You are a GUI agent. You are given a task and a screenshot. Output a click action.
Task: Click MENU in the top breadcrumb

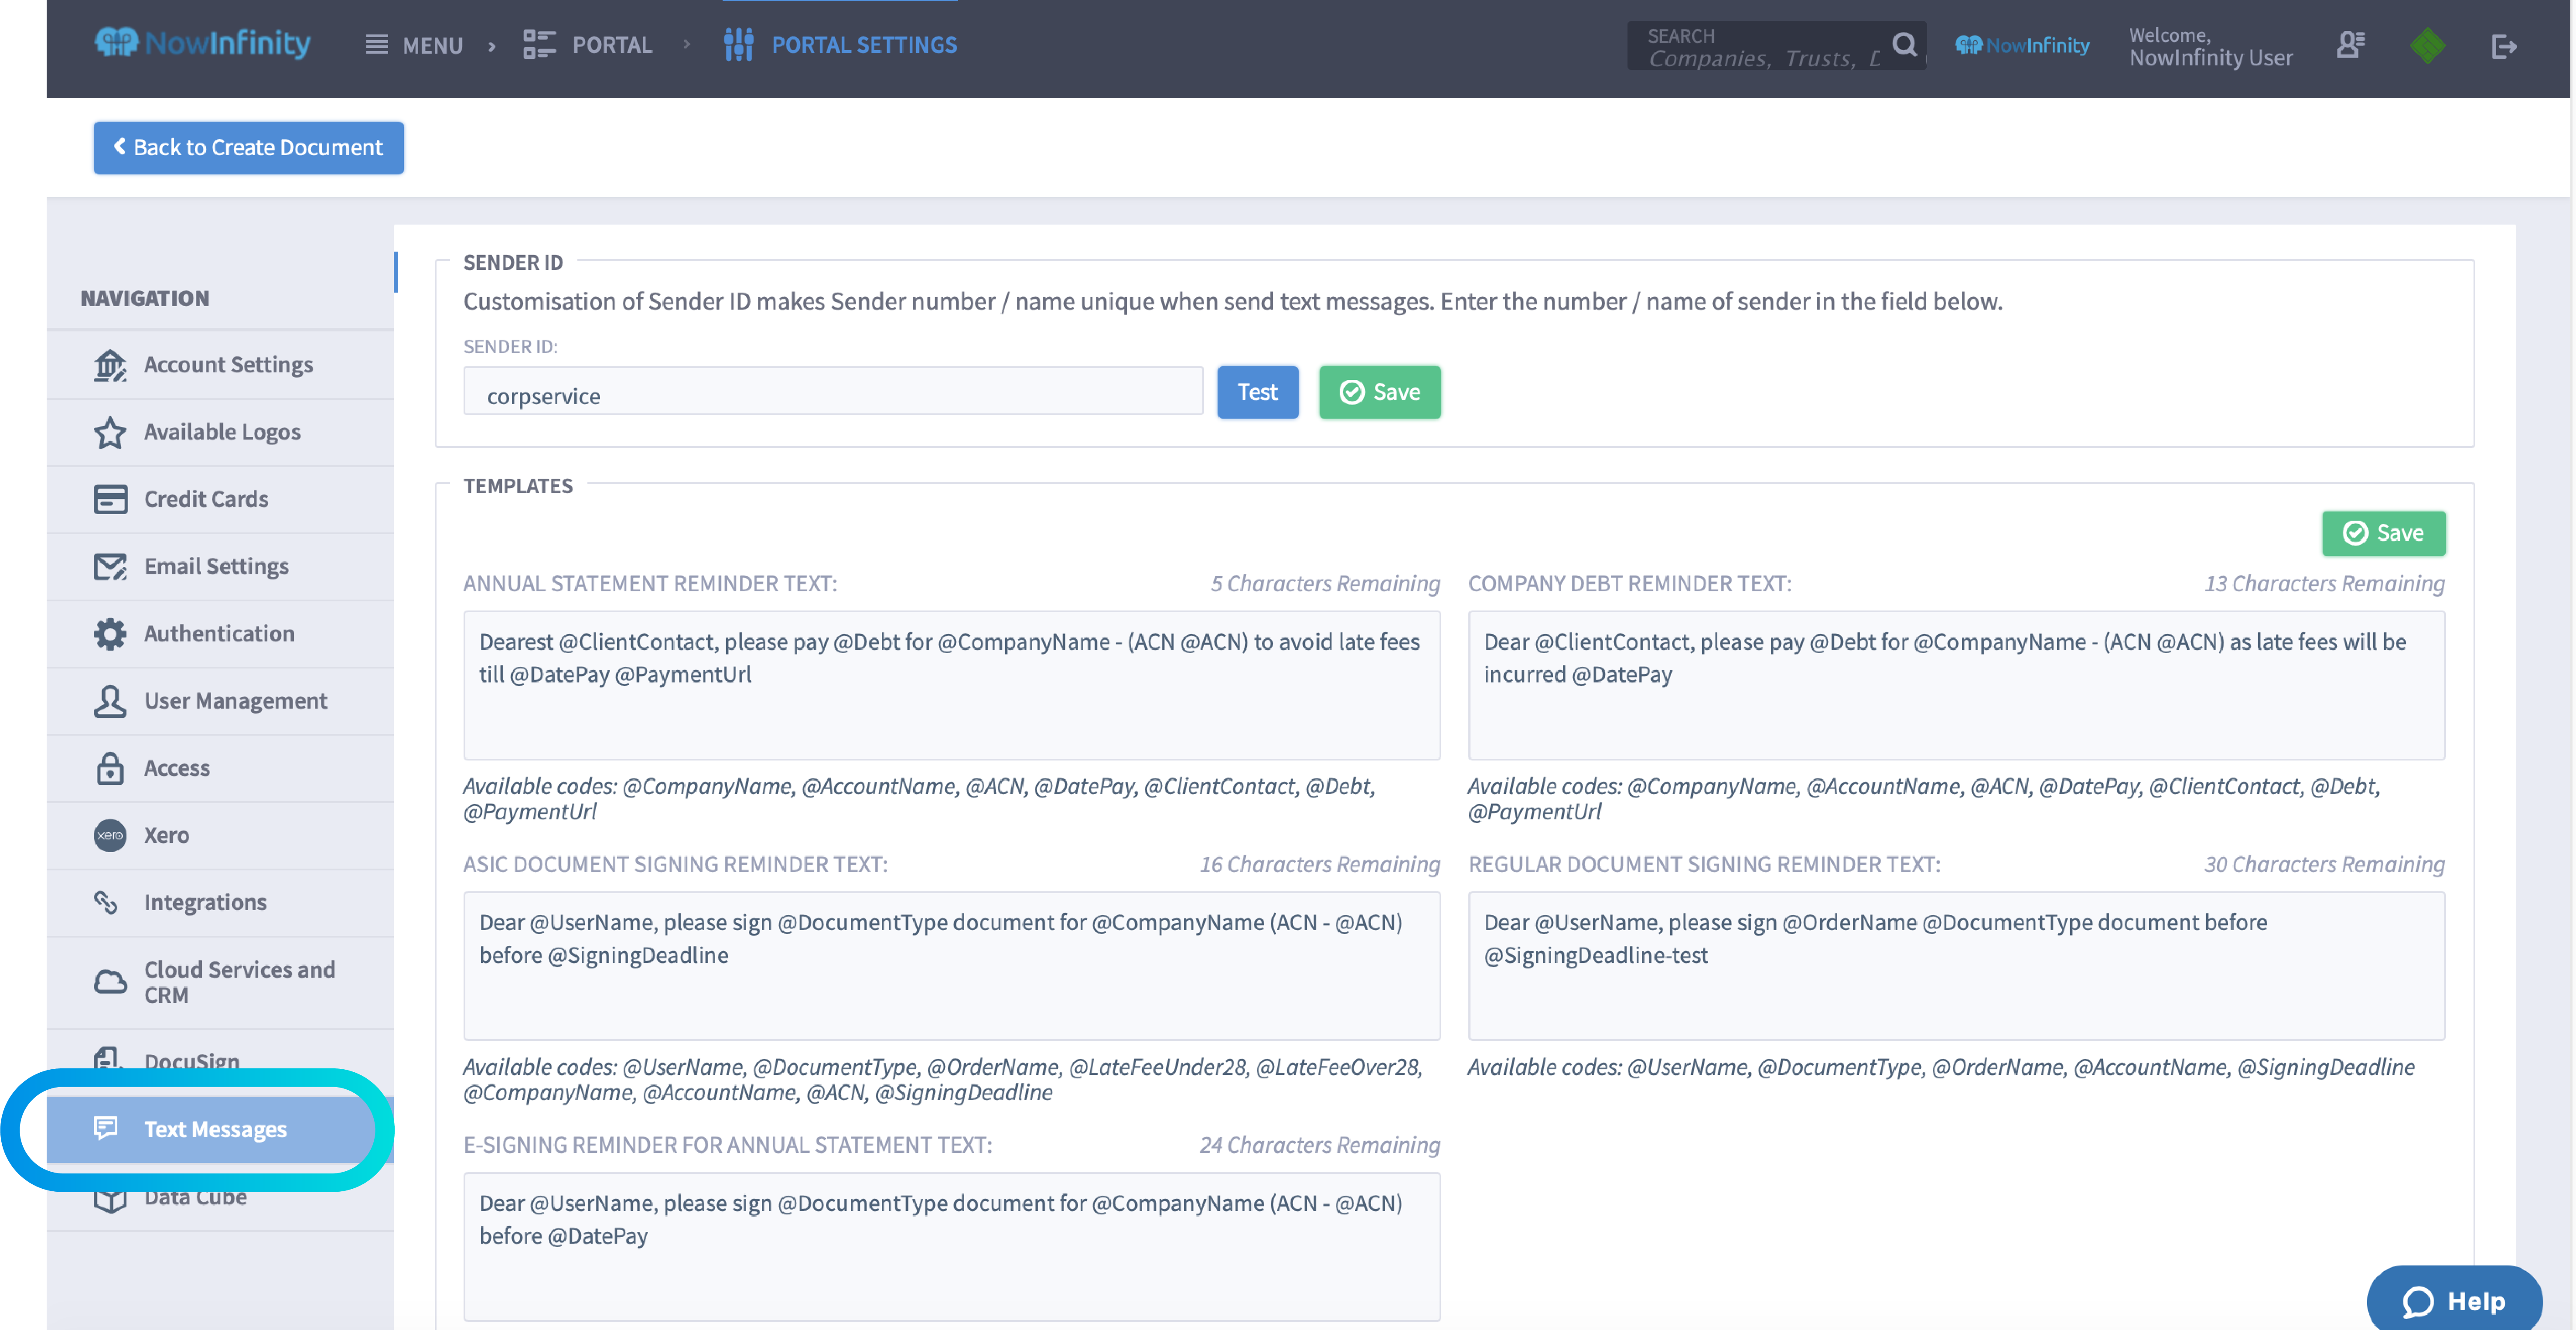pyautogui.click(x=432, y=45)
